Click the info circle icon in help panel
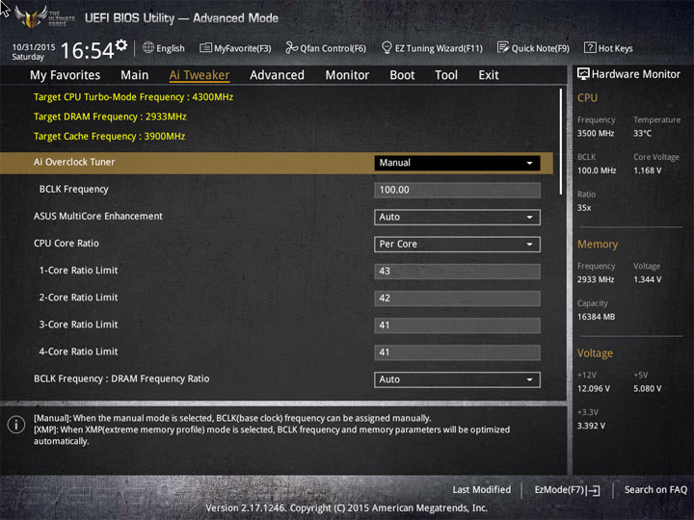The height and width of the screenshot is (520, 694). 16,425
